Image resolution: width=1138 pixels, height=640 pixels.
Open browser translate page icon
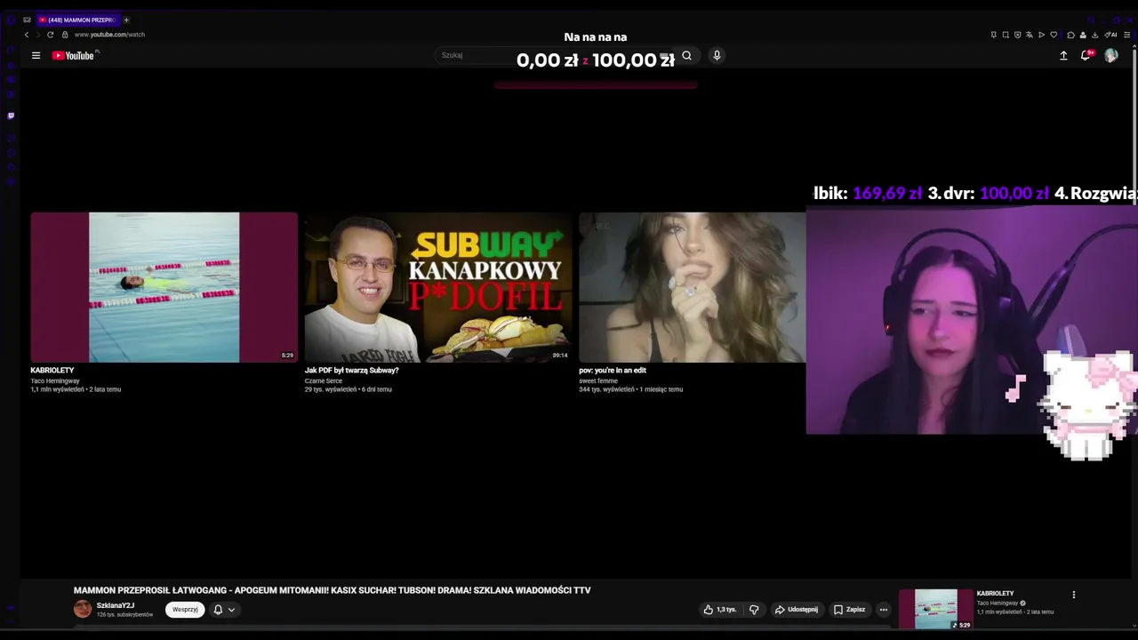[x=1030, y=35]
